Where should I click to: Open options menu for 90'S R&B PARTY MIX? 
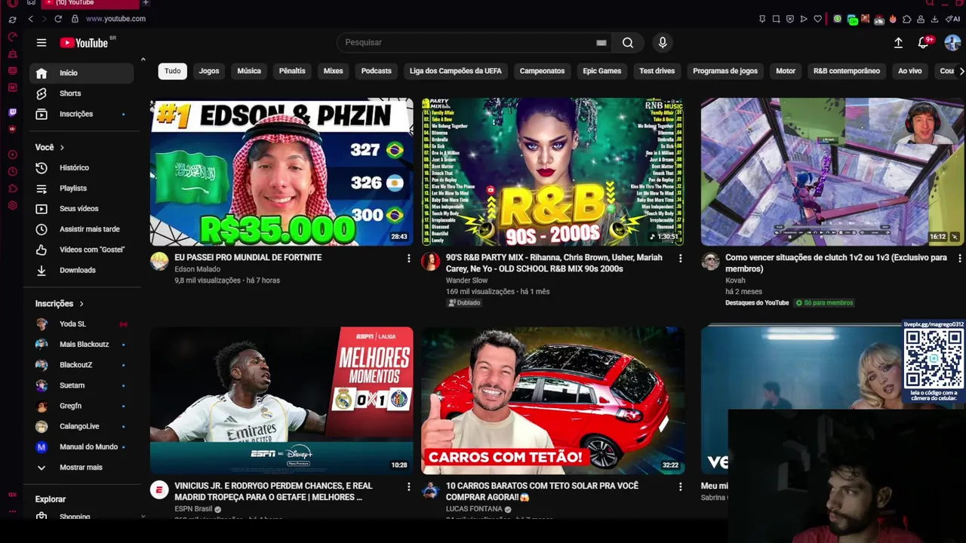[x=680, y=259]
